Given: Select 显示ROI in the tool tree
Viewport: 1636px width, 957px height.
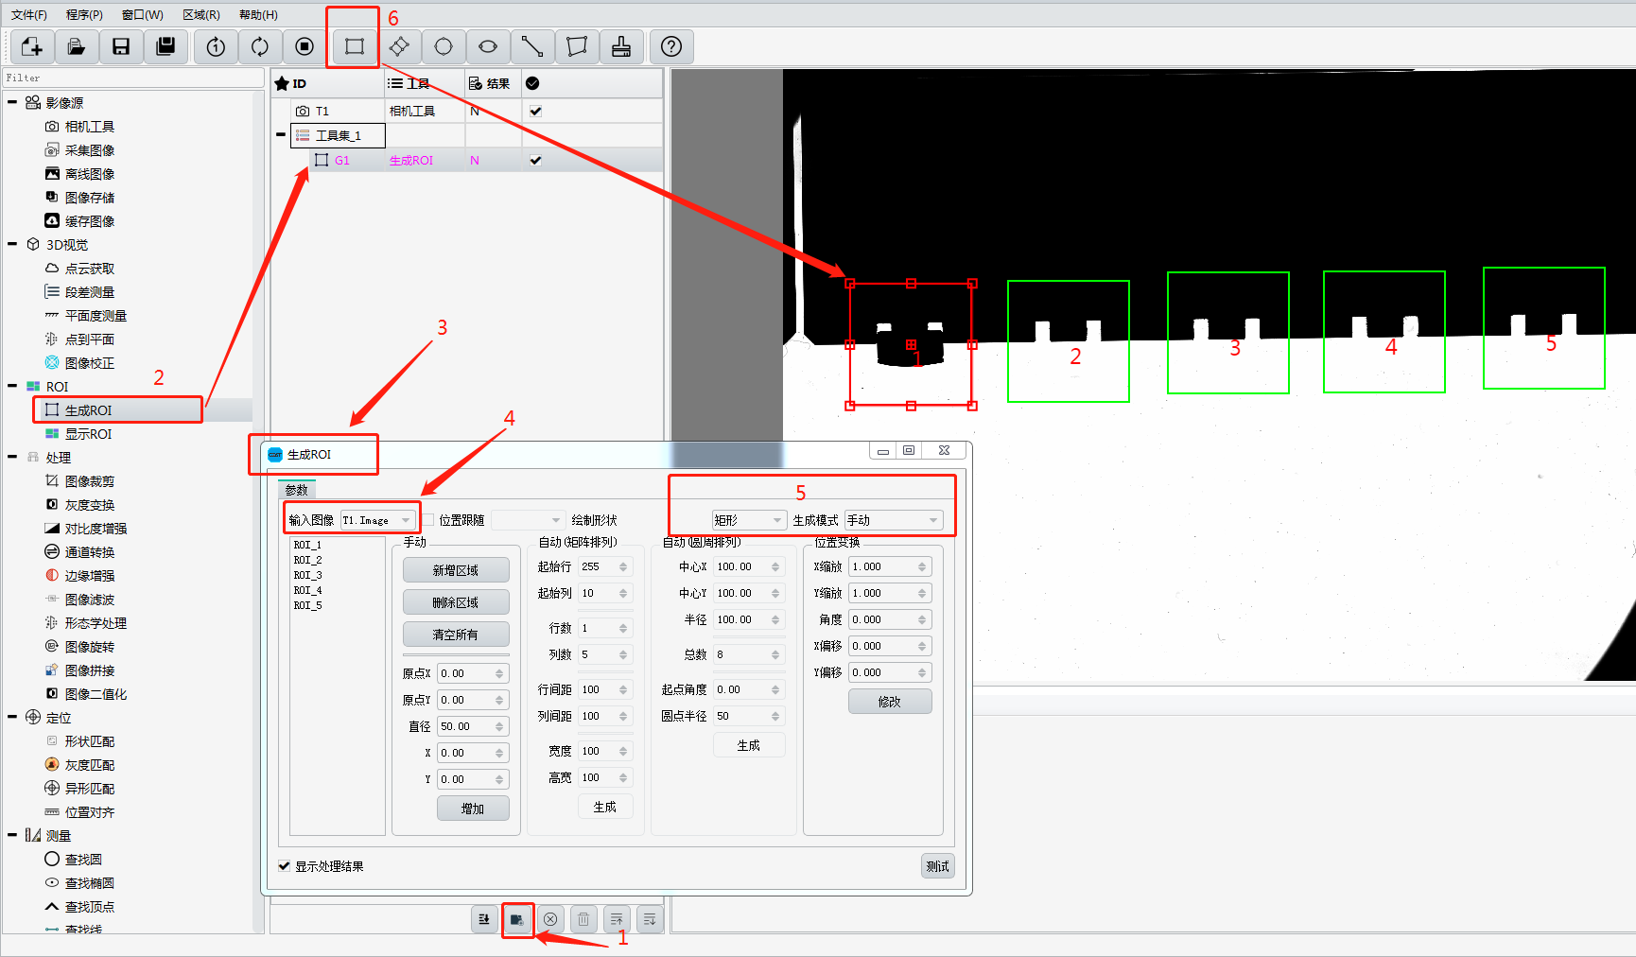Looking at the screenshot, I should pyautogui.click(x=88, y=434).
